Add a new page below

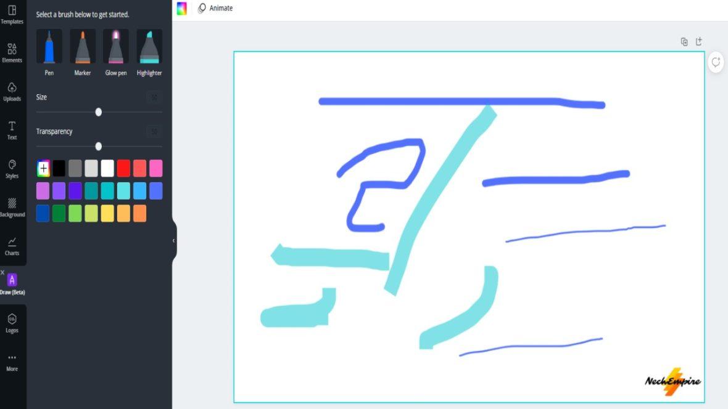pos(699,41)
